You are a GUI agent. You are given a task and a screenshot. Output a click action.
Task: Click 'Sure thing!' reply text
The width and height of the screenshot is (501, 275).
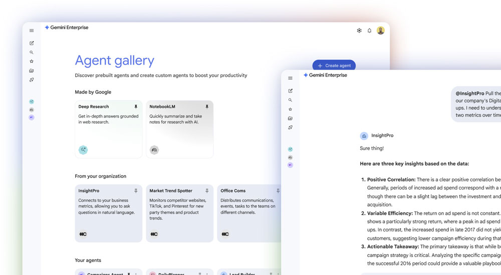point(372,148)
